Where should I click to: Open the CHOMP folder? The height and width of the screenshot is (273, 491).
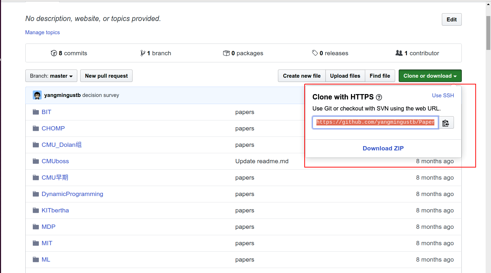53,128
